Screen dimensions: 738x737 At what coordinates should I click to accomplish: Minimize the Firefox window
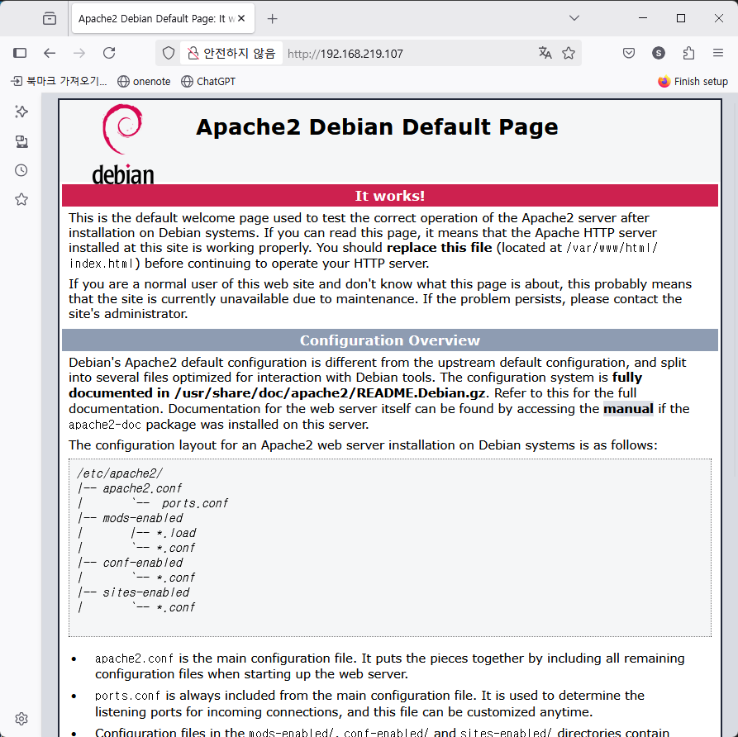pyautogui.click(x=643, y=18)
